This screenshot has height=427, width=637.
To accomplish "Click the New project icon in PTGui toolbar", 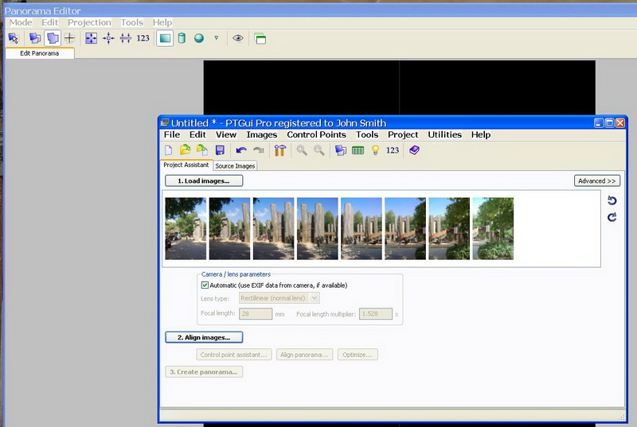I will (169, 150).
